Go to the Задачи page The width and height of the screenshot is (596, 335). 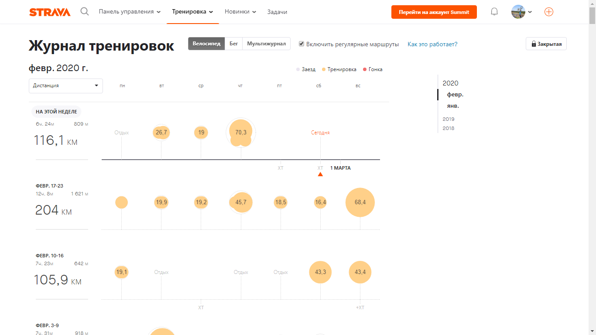(277, 12)
